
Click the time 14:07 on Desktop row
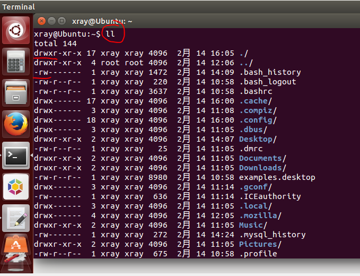click(223, 139)
